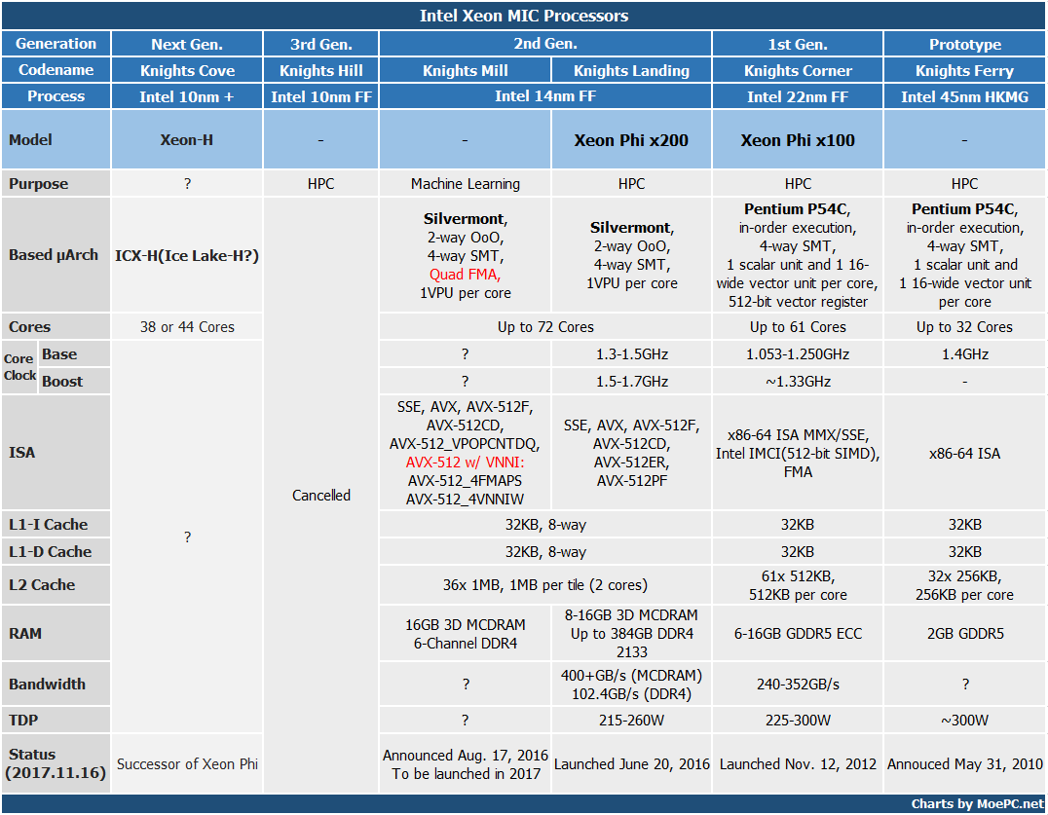Click 'Annouced May 31, 2010' status cell
The width and height of the screenshot is (1048, 815).
click(x=964, y=763)
